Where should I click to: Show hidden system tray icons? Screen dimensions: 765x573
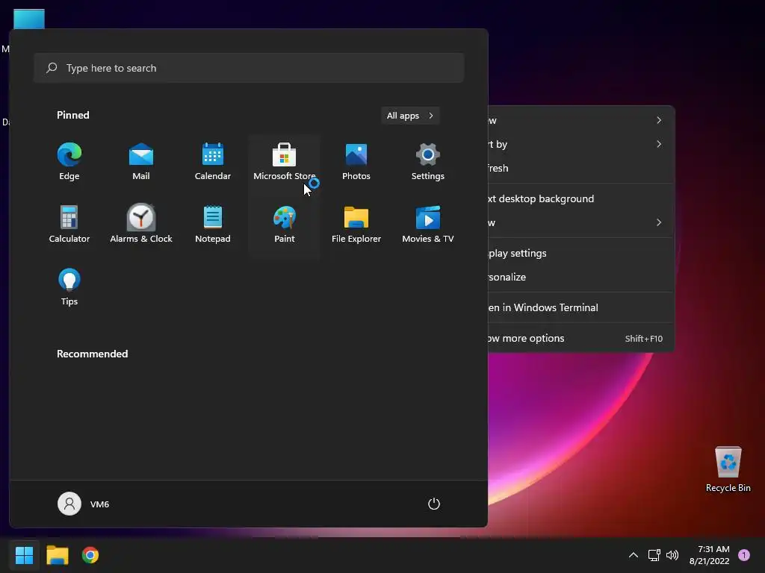634,555
